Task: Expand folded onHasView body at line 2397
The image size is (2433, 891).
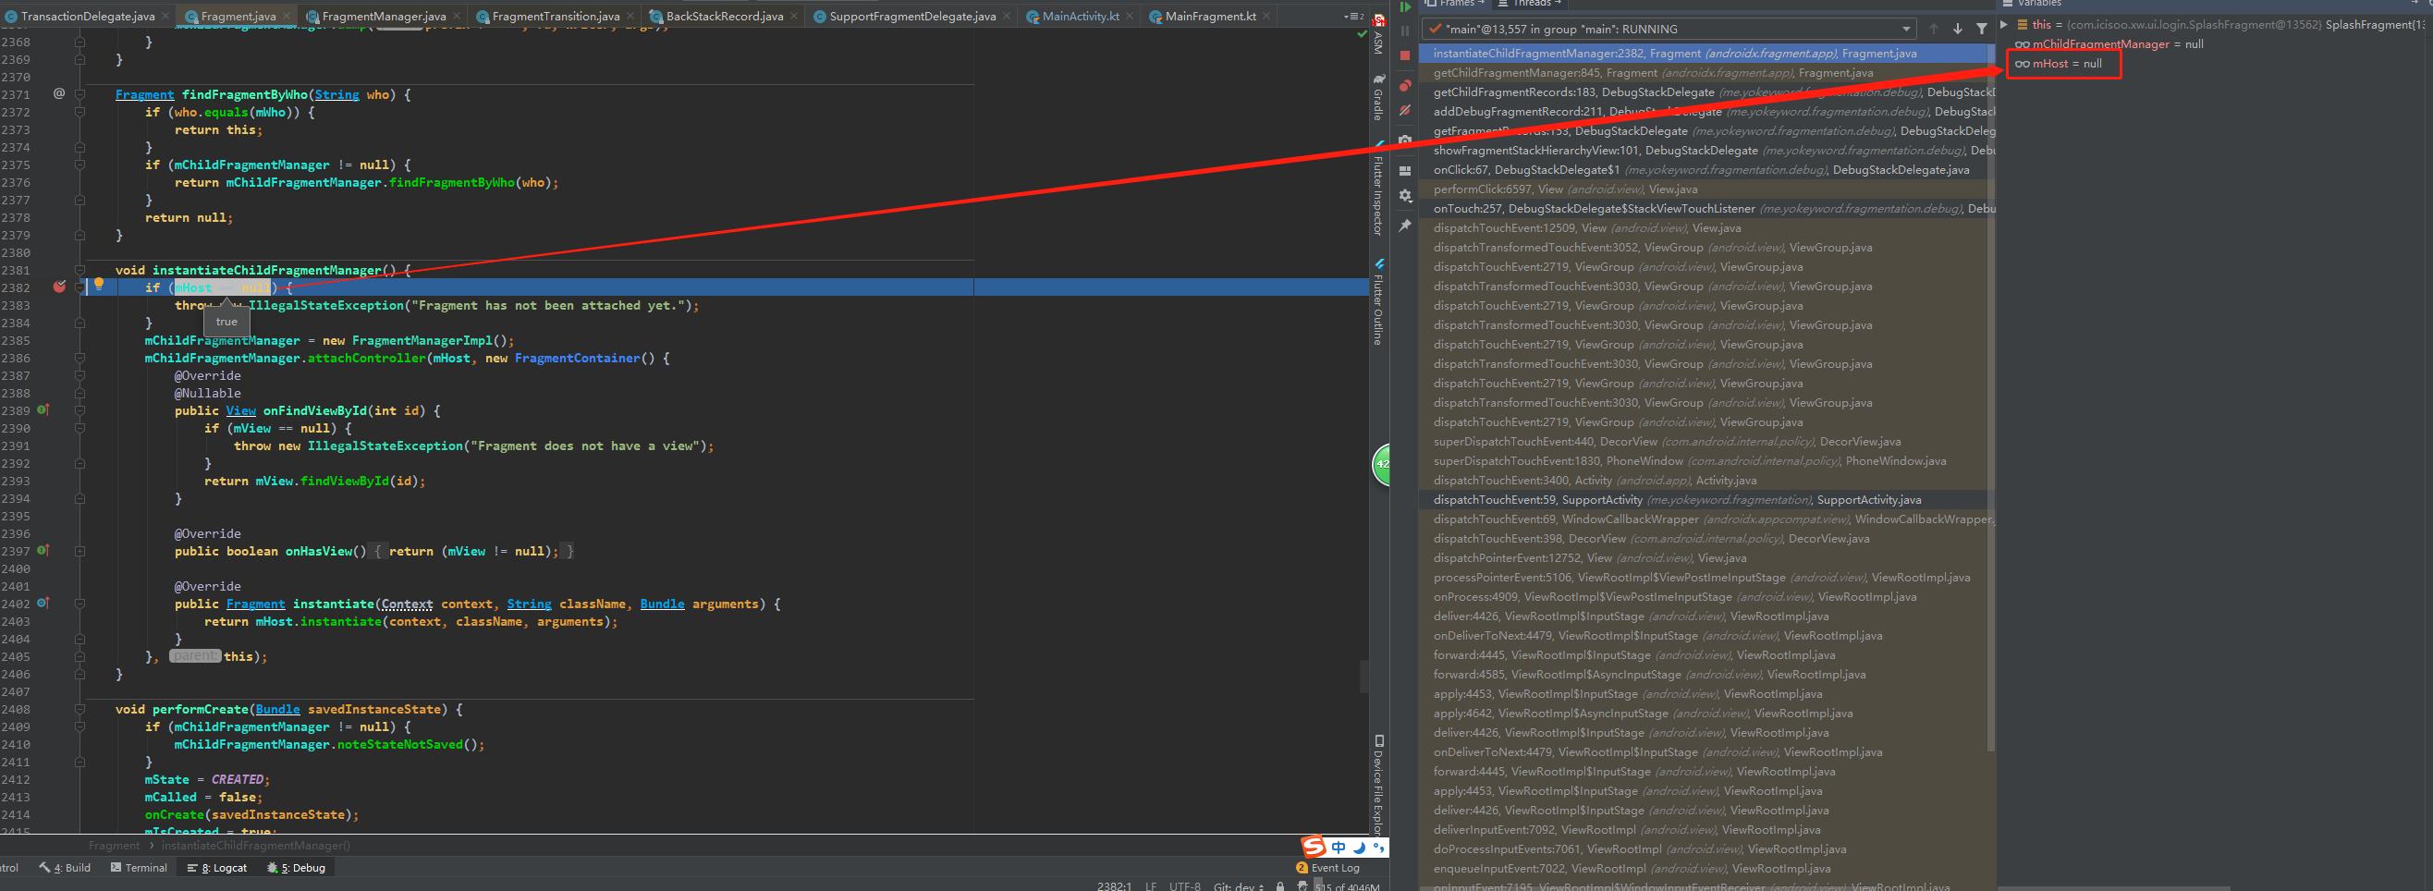Action: point(80,551)
